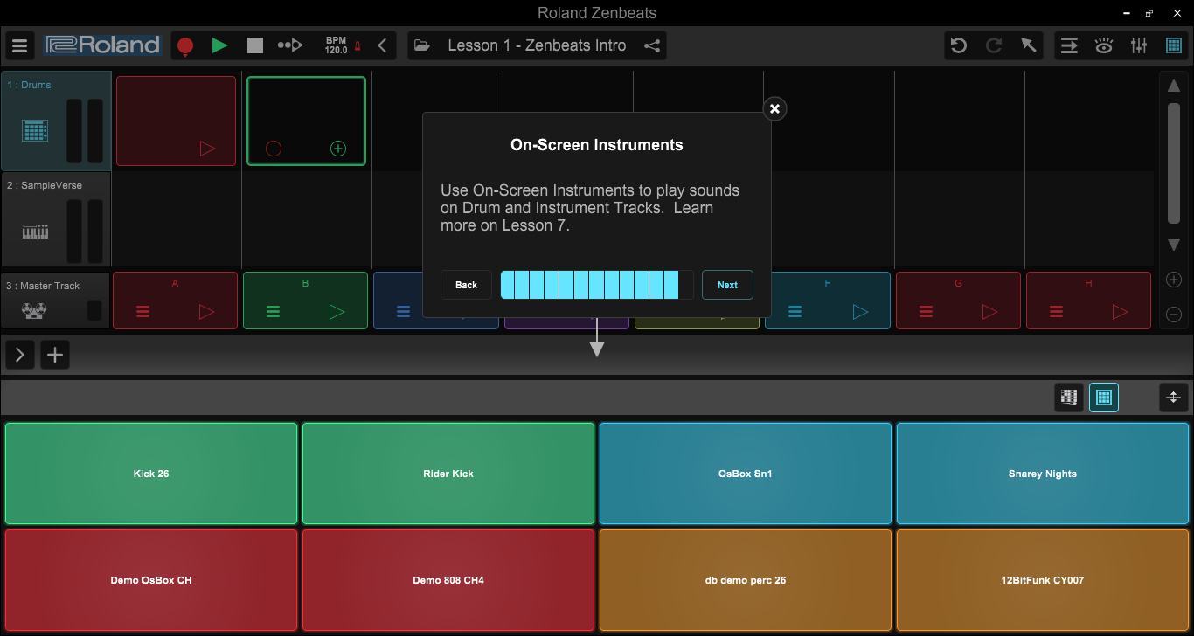
Task: Open scene C menu lines icon
Action: (x=404, y=311)
